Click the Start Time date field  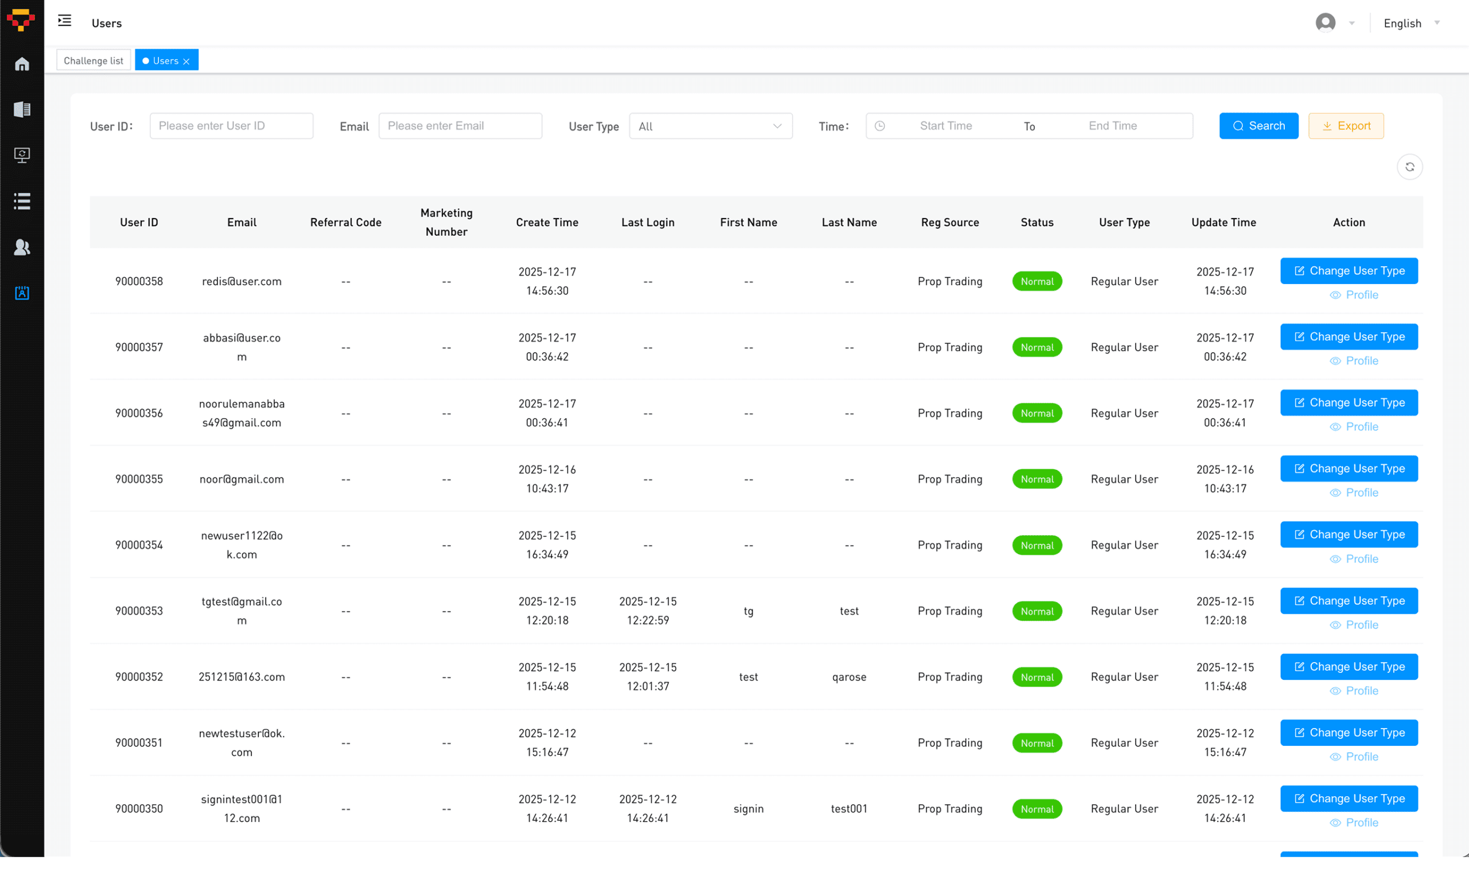pos(946,126)
